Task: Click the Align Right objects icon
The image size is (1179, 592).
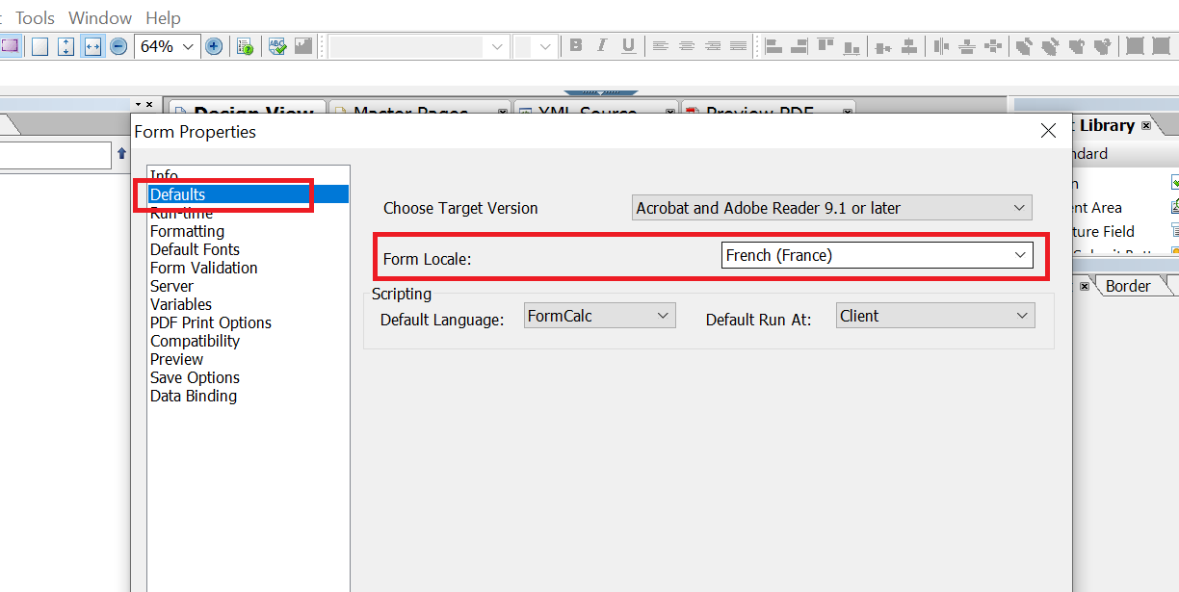Action: (x=799, y=45)
